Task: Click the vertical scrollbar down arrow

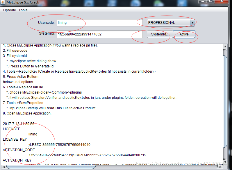Action: tap(225, 162)
